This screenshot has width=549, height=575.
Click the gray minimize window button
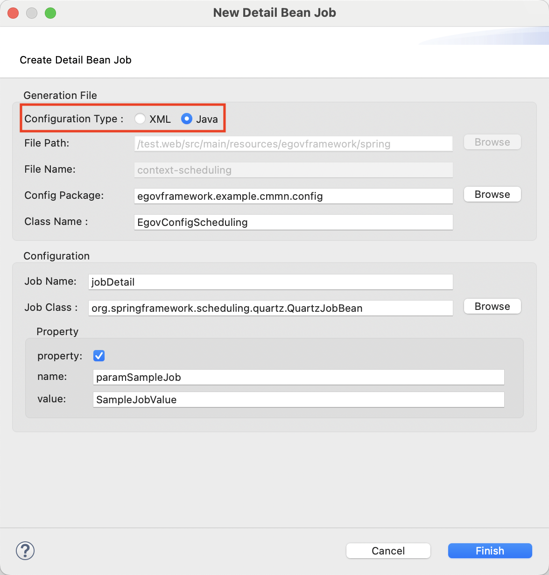click(x=32, y=13)
